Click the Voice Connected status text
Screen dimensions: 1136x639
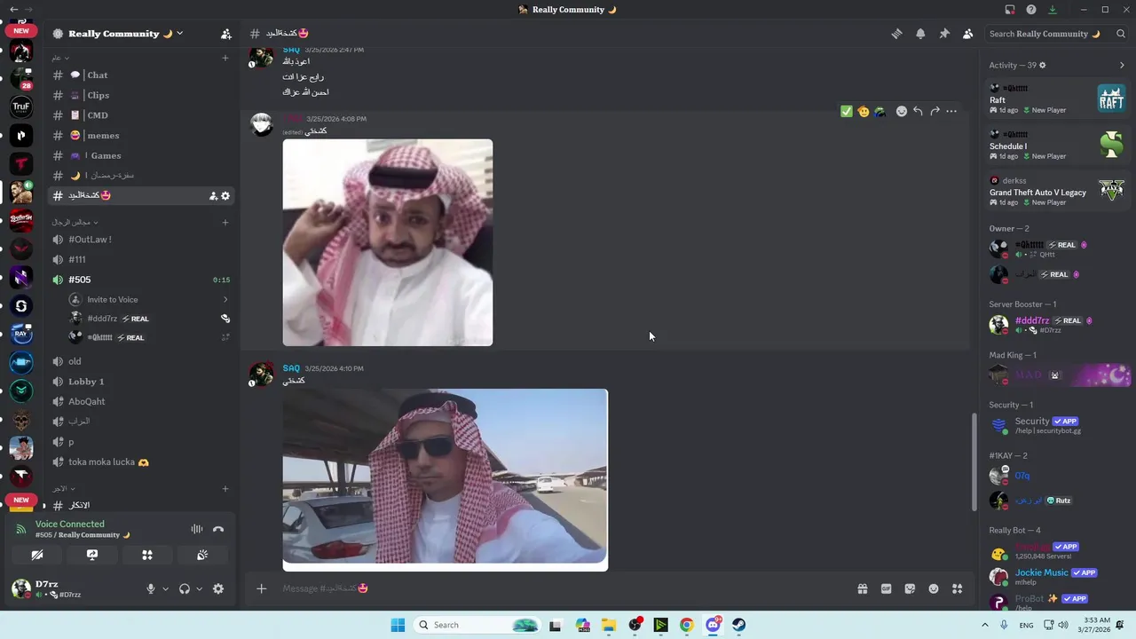[x=70, y=524]
